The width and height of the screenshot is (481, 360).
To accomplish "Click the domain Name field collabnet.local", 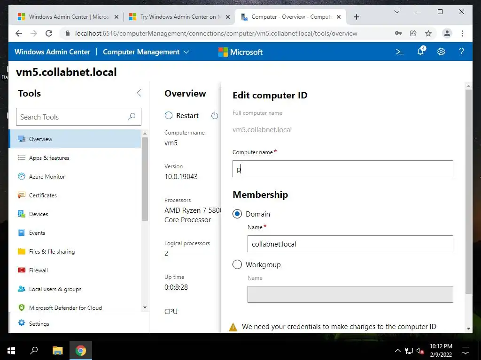I will click(x=350, y=244).
